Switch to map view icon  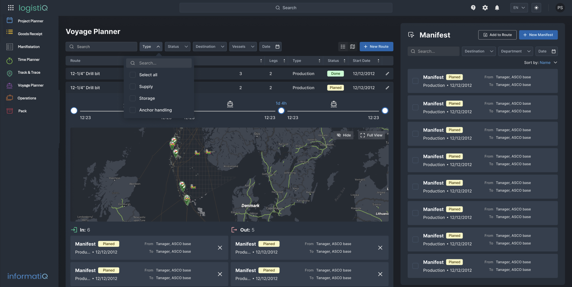point(353,47)
